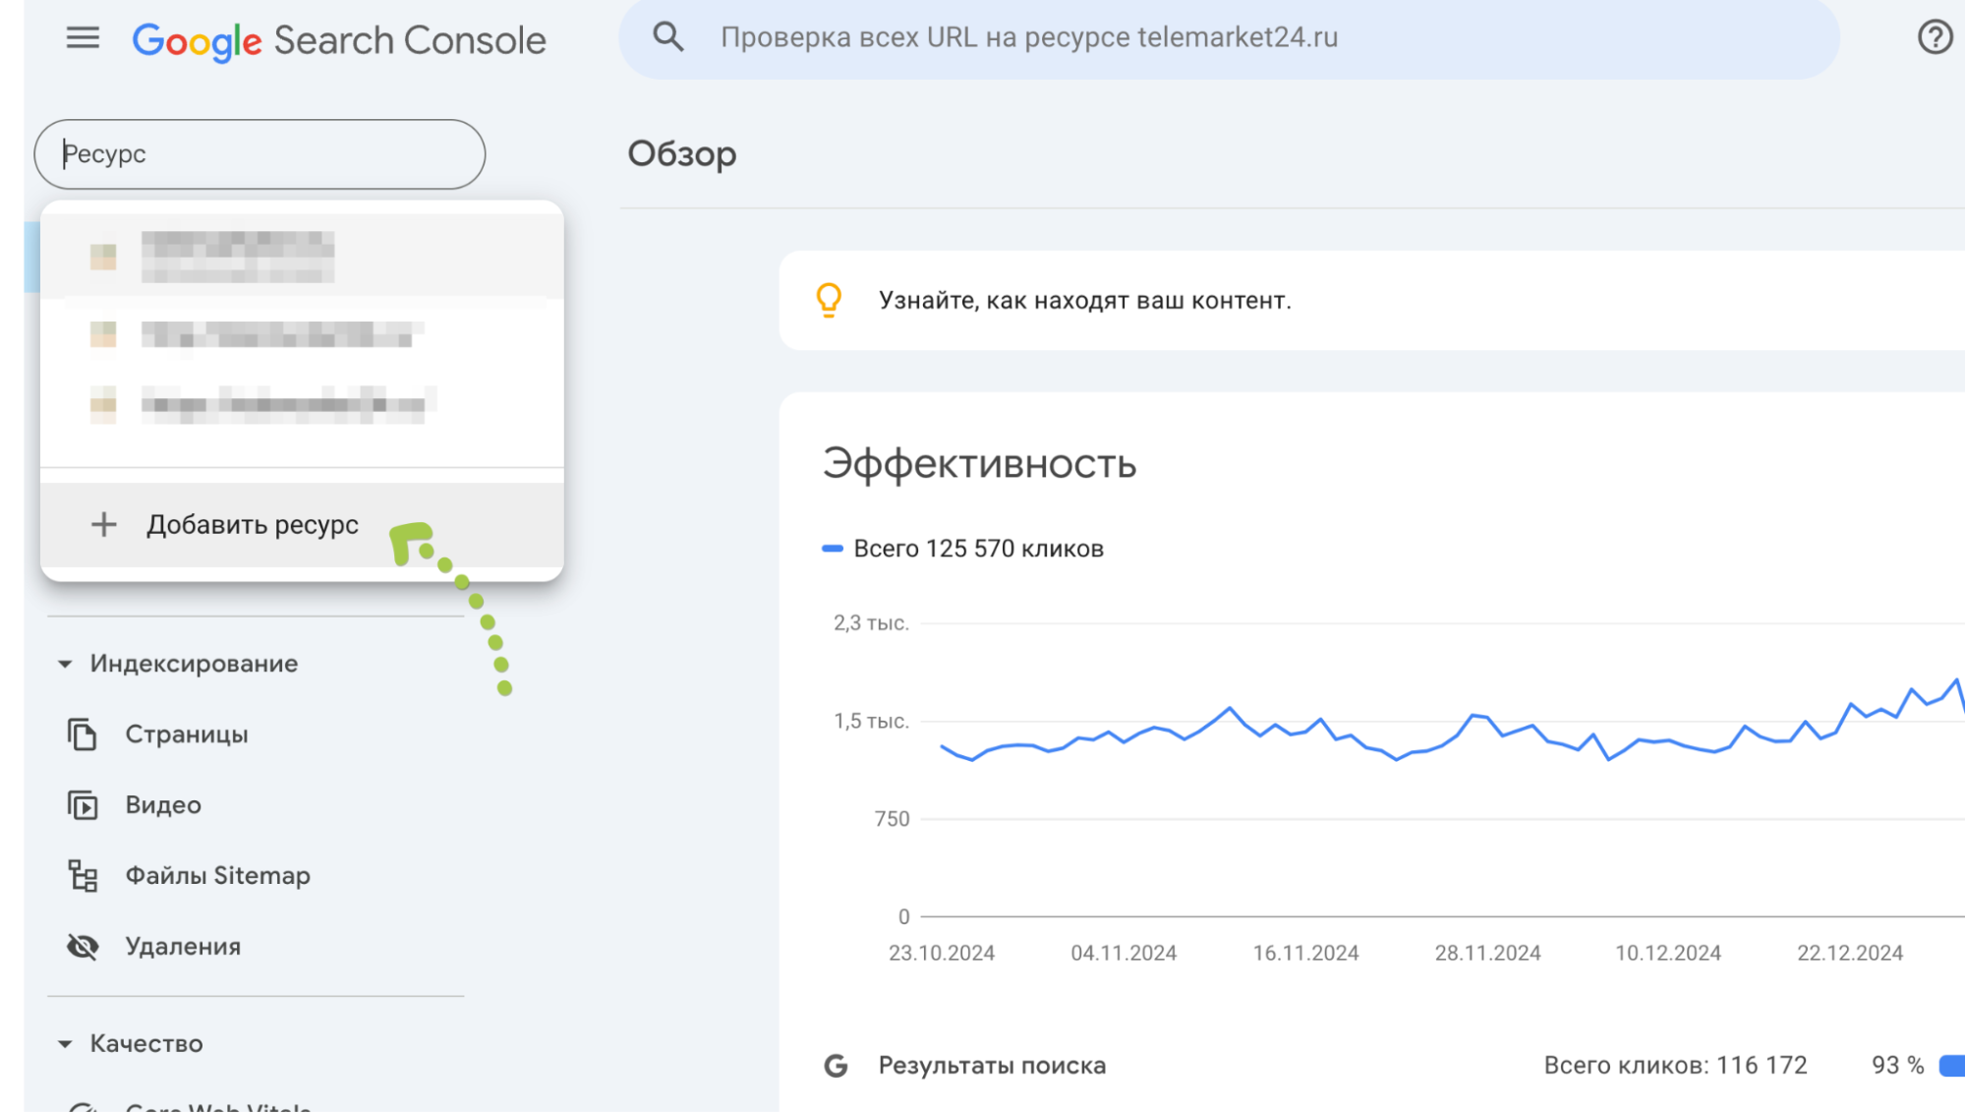Open the help question mark icon
Screen dimensions: 1965x1113
pos(1935,37)
